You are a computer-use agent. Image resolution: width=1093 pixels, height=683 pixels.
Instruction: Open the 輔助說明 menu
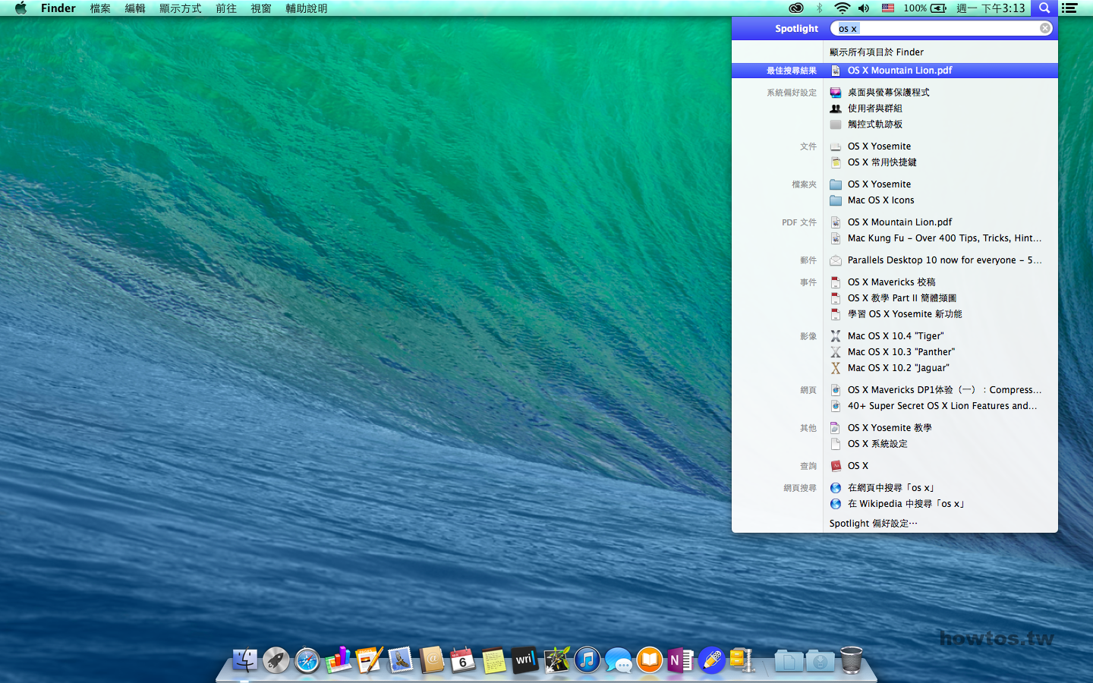(x=307, y=8)
